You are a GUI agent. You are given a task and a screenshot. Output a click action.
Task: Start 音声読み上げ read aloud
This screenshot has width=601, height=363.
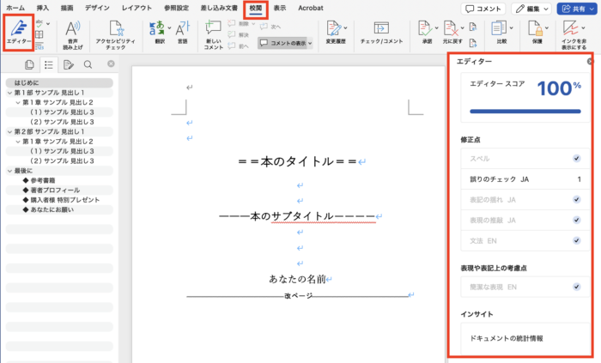pyautogui.click(x=72, y=35)
